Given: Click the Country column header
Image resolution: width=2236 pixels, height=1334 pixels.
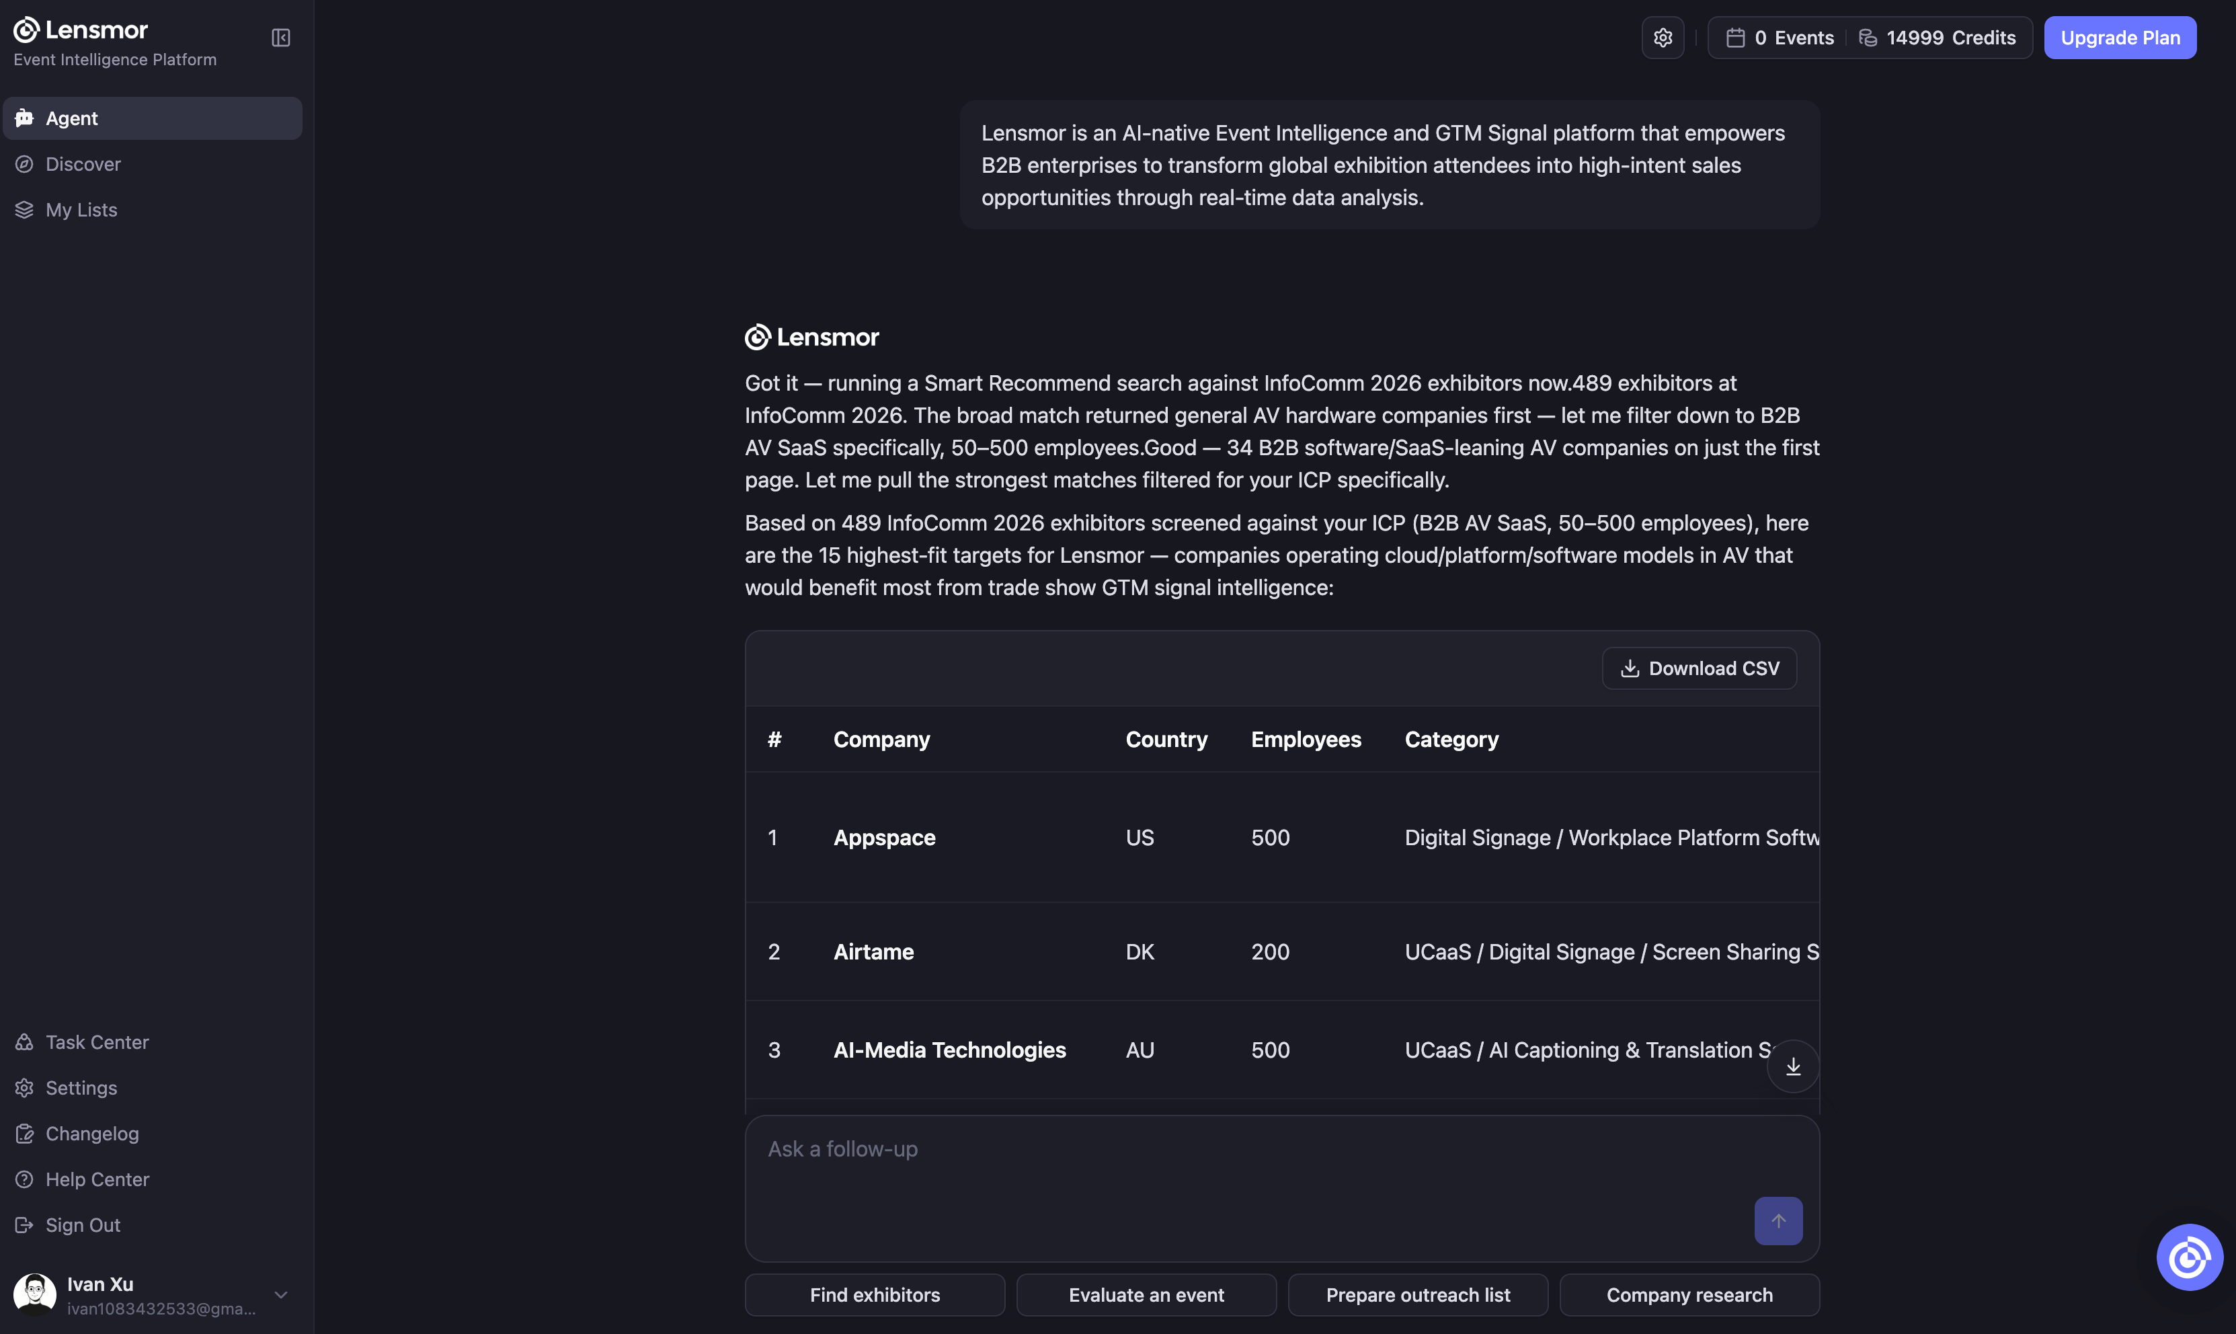Looking at the screenshot, I should coord(1166,739).
